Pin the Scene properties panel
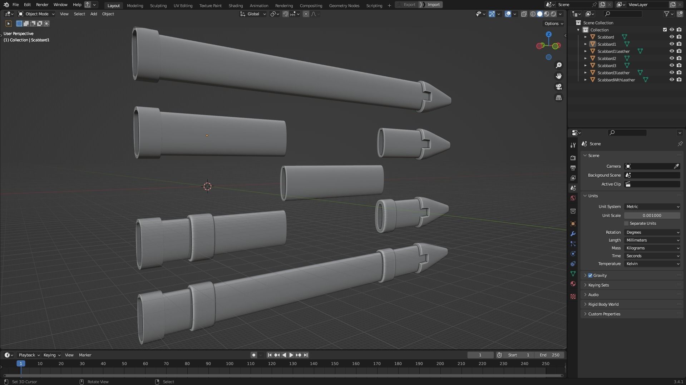 click(680, 144)
